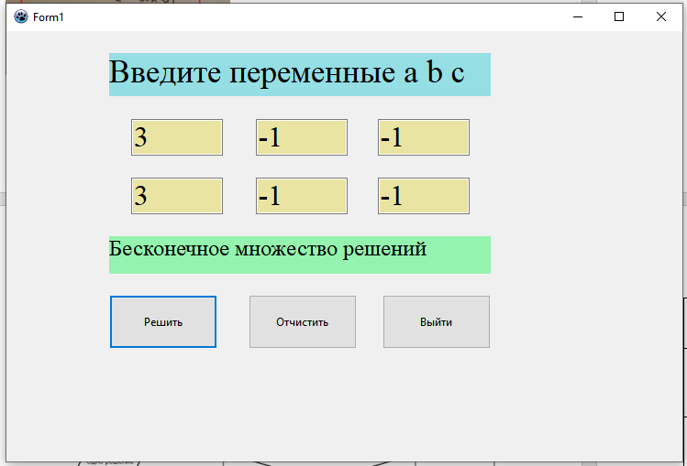
Task: Focus the first-row right input with -1
Action: [424, 137]
